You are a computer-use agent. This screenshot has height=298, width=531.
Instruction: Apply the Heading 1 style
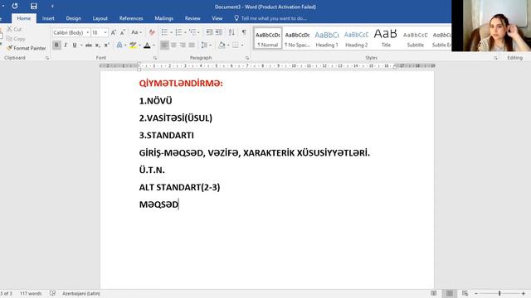point(326,39)
